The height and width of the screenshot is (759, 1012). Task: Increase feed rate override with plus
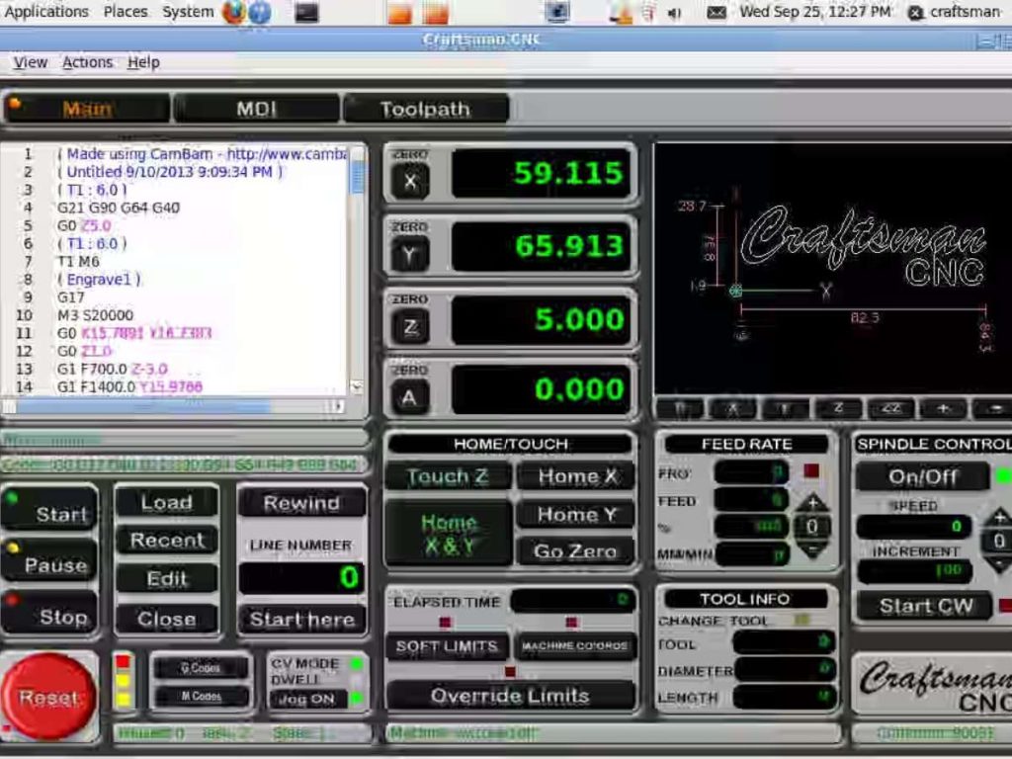pyautogui.click(x=812, y=503)
